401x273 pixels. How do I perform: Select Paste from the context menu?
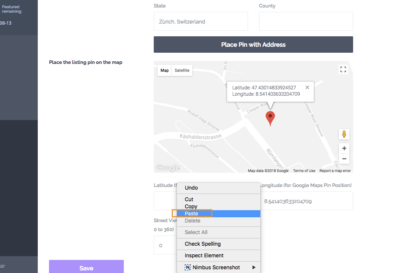pyautogui.click(x=191, y=213)
